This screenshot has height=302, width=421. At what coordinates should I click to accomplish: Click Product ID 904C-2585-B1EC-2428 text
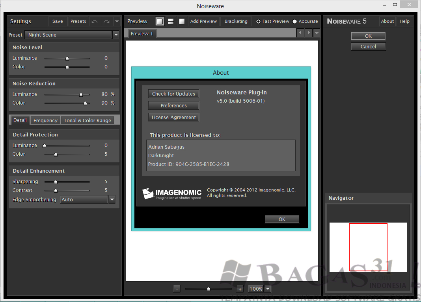click(189, 164)
